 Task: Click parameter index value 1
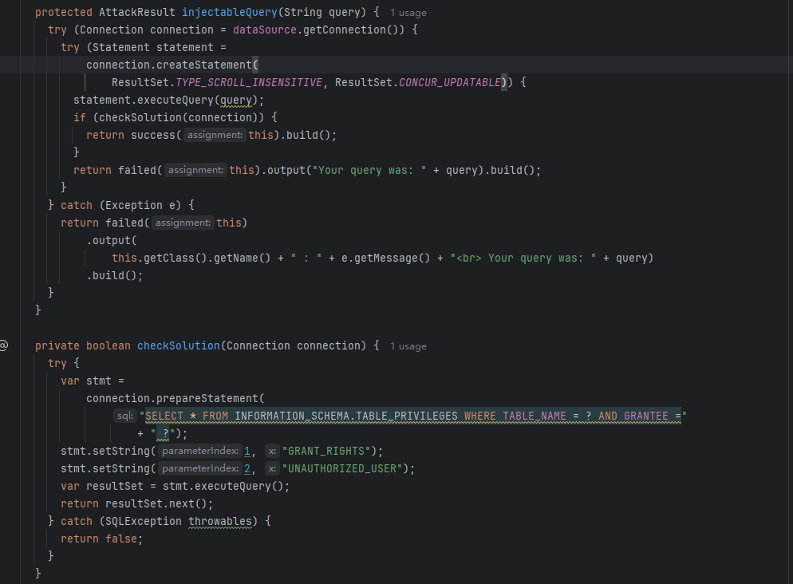point(247,451)
